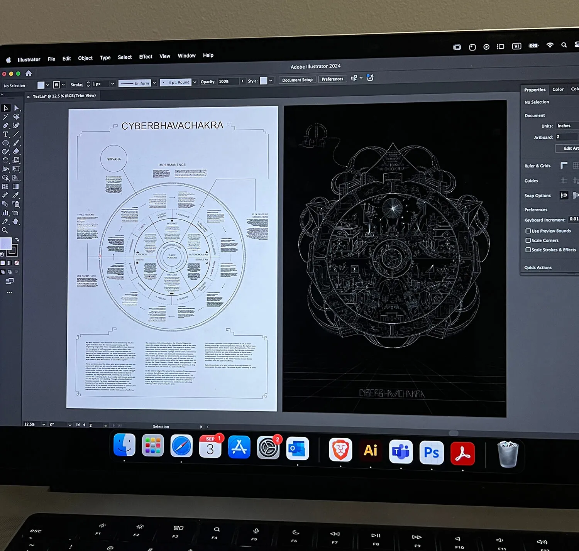This screenshot has width=579, height=551.
Task: Expand the Opacity 100% arrow
Action: point(242,81)
